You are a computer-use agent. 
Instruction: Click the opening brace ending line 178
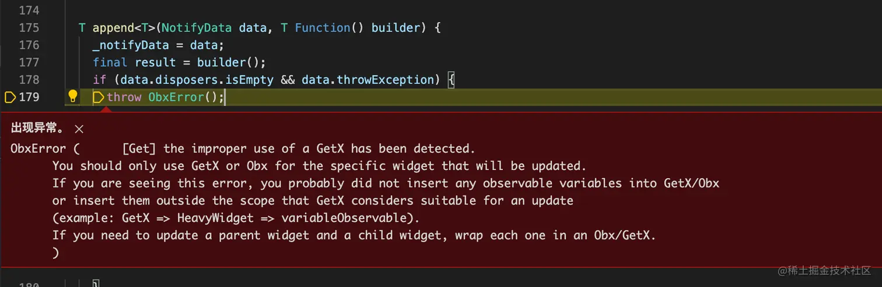pyautogui.click(x=450, y=80)
